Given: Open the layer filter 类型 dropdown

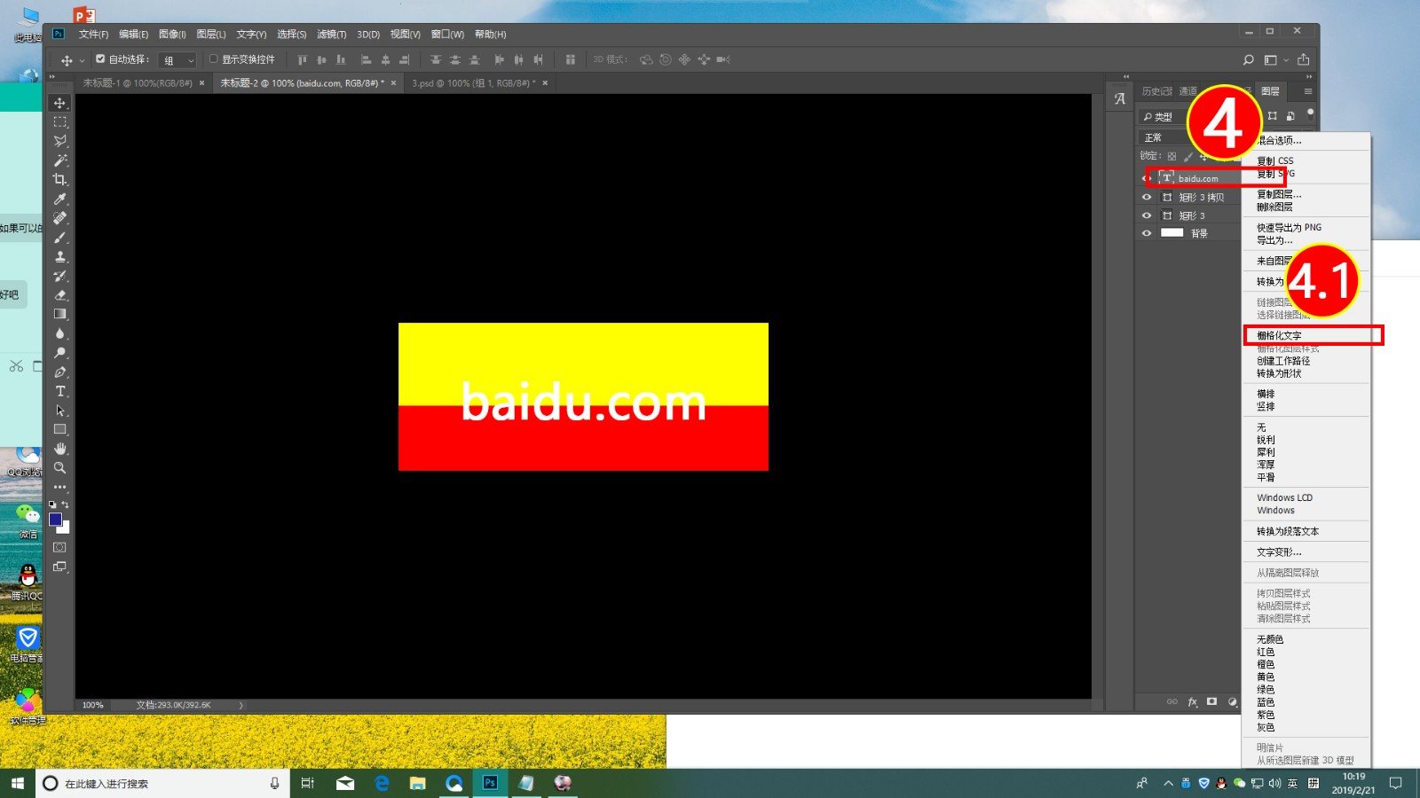Looking at the screenshot, I should [x=1163, y=116].
